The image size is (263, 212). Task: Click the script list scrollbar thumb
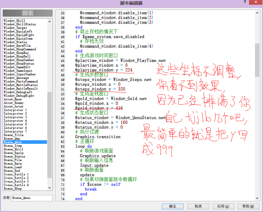click(49, 135)
